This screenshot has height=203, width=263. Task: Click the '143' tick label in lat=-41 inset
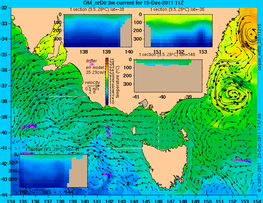pos(46,192)
